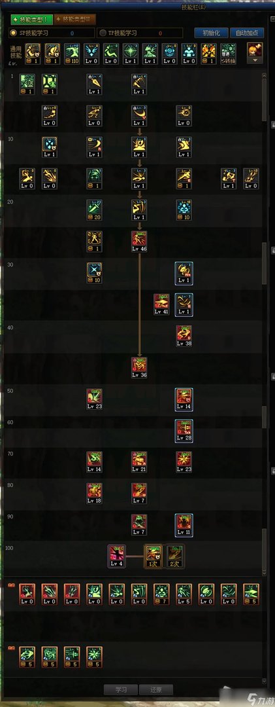The height and width of the screenshot is (707, 275).
Task: Open the character portrait dropdown
Action: click(x=255, y=54)
